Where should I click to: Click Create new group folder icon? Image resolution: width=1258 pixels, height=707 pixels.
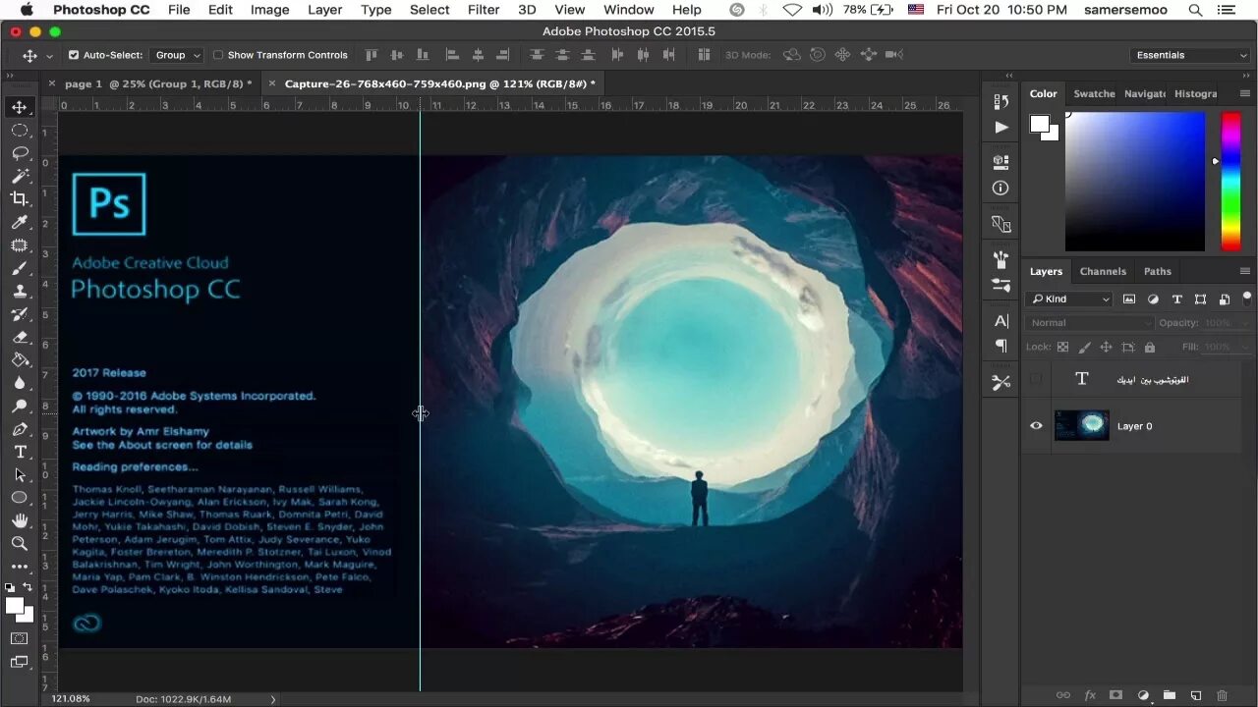(x=1170, y=695)
